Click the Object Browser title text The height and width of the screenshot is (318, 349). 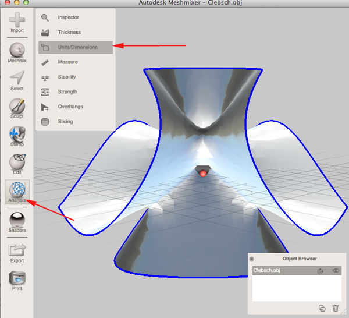point(300,259)
